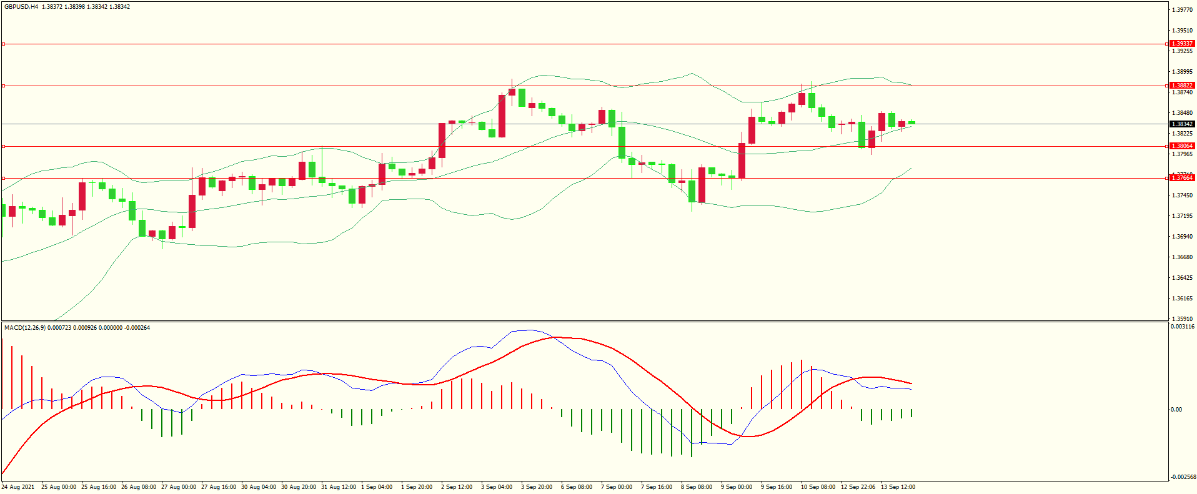Click the 7 Sep 16:00 time label

(x=657, y=487)
